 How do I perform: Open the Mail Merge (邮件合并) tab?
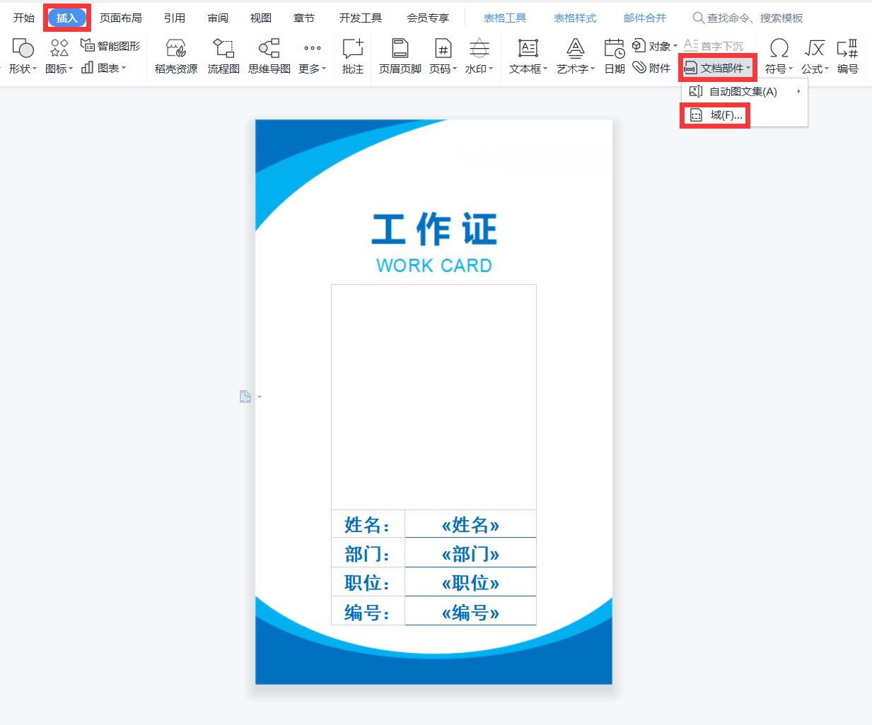645,18
